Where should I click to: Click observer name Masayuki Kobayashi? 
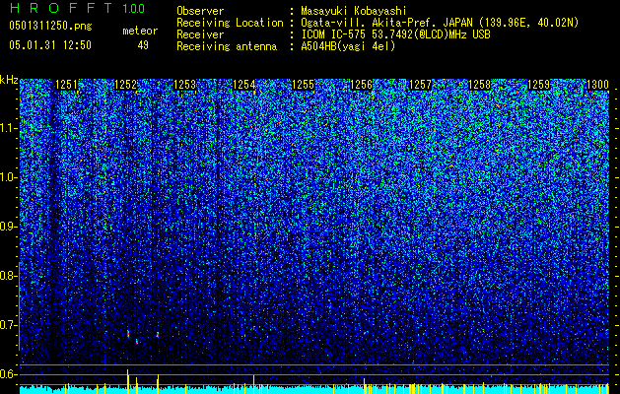point(354,11)
